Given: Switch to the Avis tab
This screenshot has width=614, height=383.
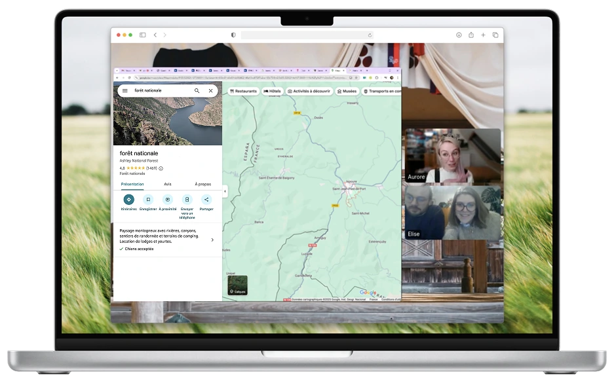Looking at the screenshot, I should tap(168, 185).
